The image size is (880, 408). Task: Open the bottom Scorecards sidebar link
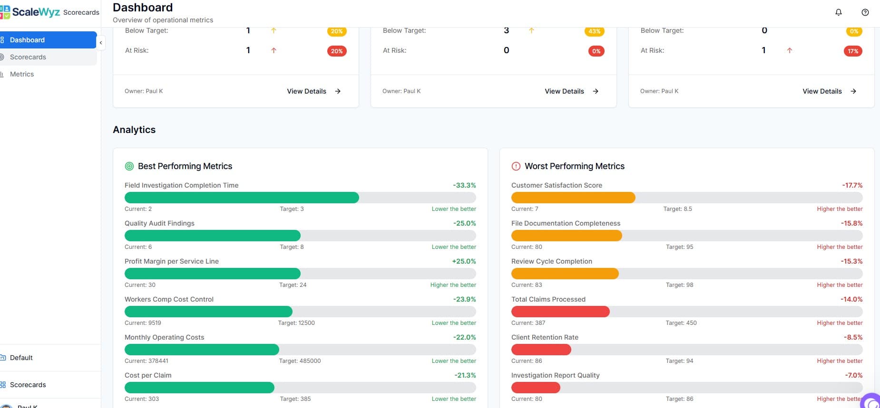coord(28,385)
